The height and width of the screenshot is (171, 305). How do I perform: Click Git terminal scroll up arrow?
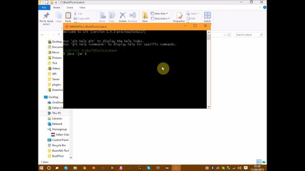click(209, 32)
